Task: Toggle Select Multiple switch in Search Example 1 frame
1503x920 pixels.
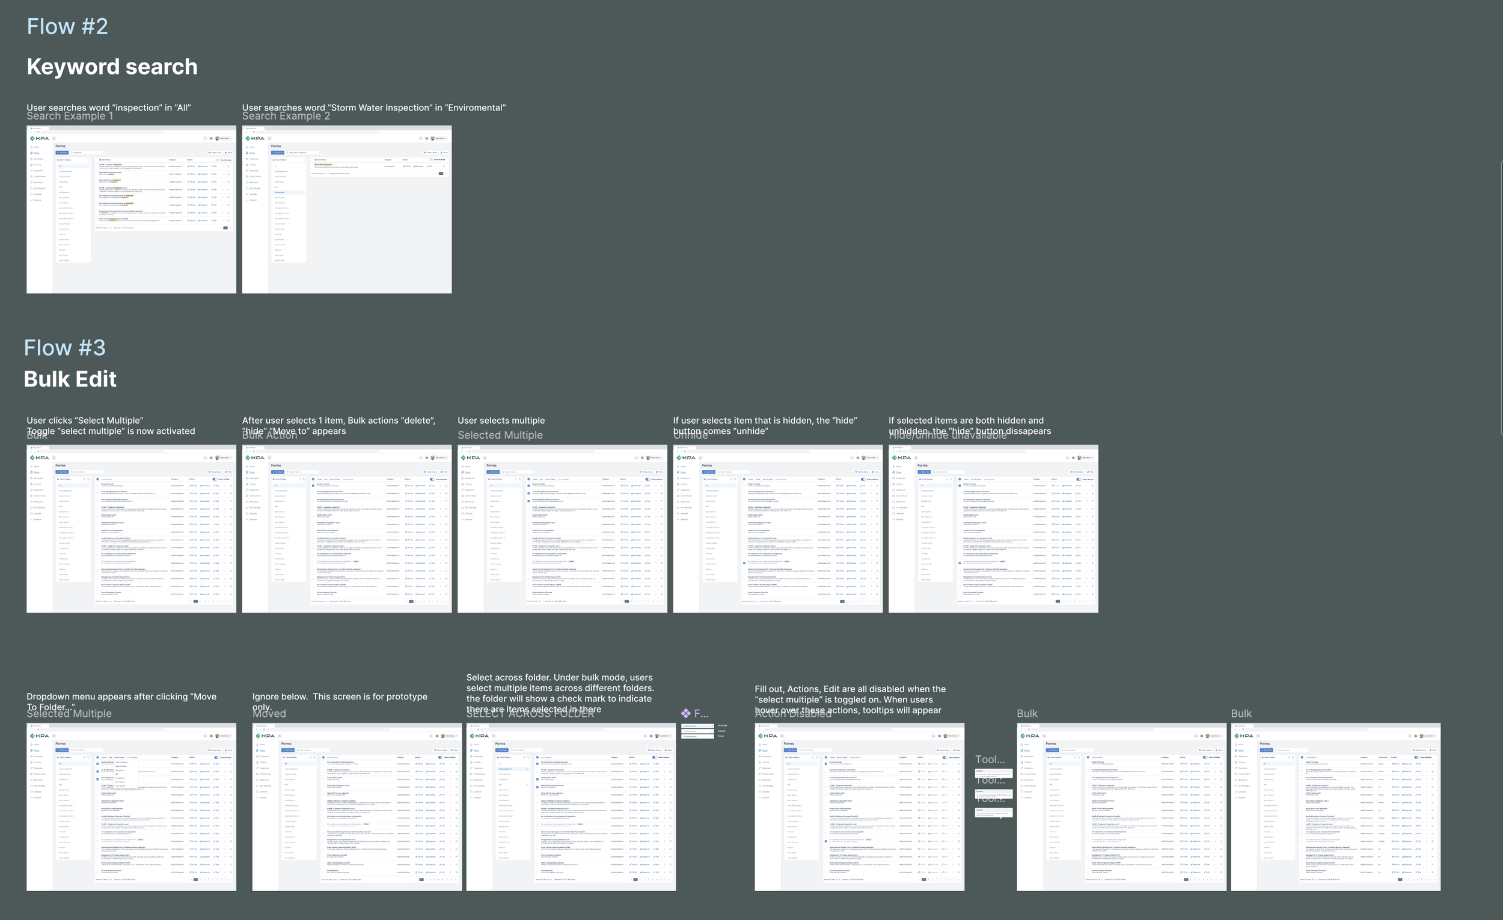Action: coord(218,160)
